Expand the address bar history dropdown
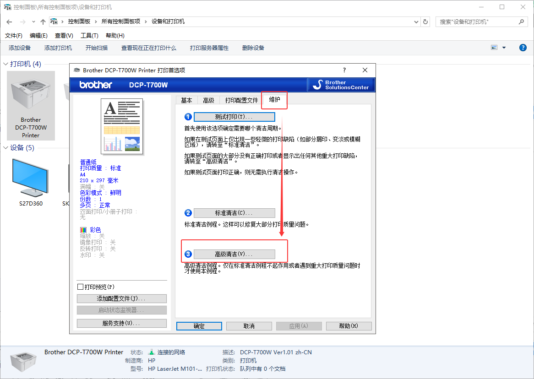534x379 pixels. pos(416,22)
